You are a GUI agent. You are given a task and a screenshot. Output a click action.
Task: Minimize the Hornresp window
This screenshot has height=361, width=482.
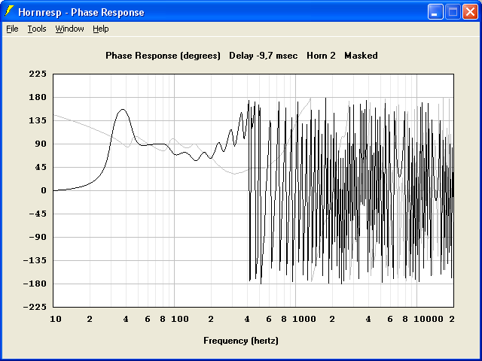[x=435, y=12]
